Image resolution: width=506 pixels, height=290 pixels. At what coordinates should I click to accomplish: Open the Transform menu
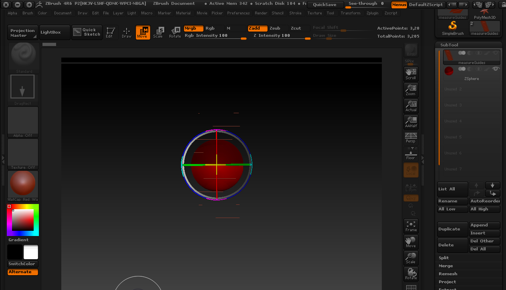tap(351, 13)
